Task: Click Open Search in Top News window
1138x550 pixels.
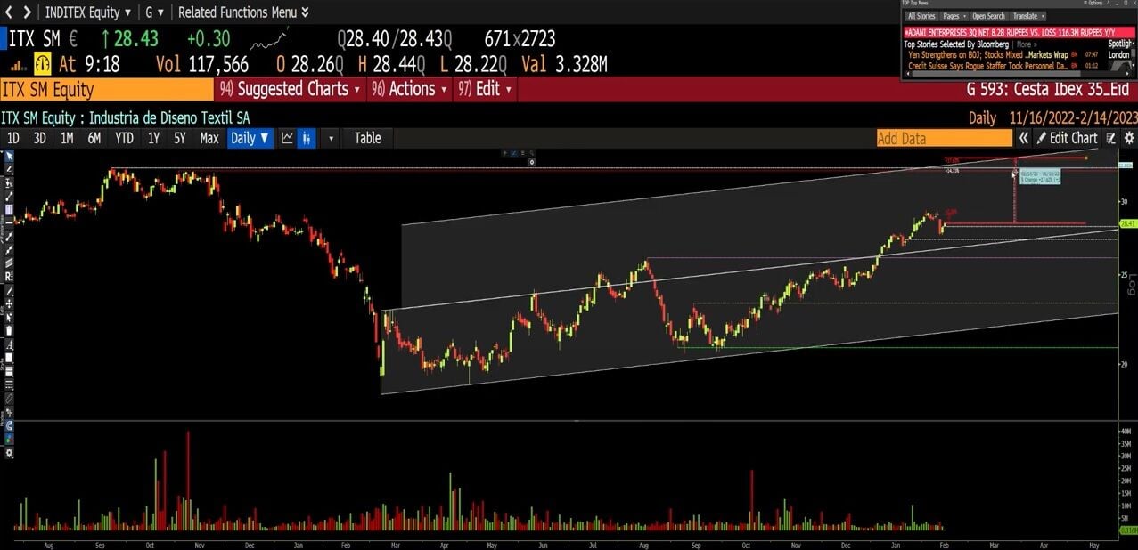Action: [988, 16]
